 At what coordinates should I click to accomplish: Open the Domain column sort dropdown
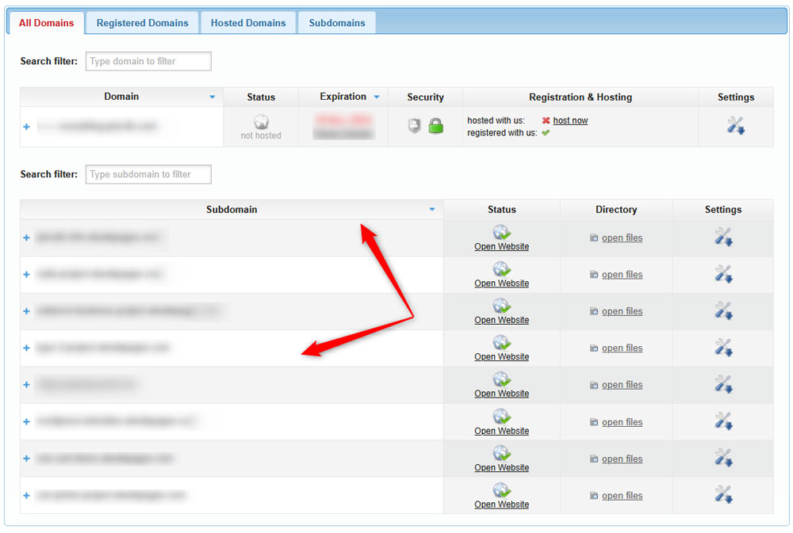tap(212, 97)
